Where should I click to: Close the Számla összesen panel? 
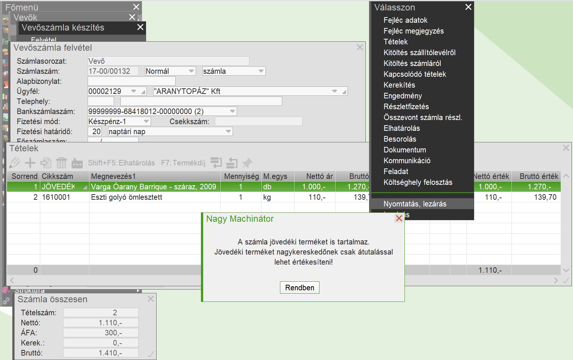pos(151,299)
